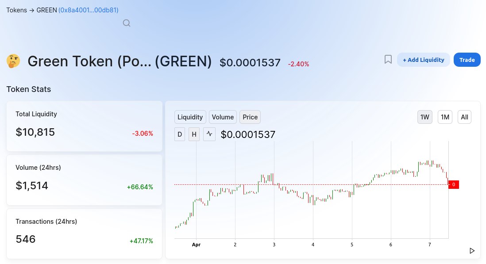Image resolution: width=486 pixels, height=264 pixels.
Task: Click the Volume (24hrs) stat card
Action: coord(84,180)
